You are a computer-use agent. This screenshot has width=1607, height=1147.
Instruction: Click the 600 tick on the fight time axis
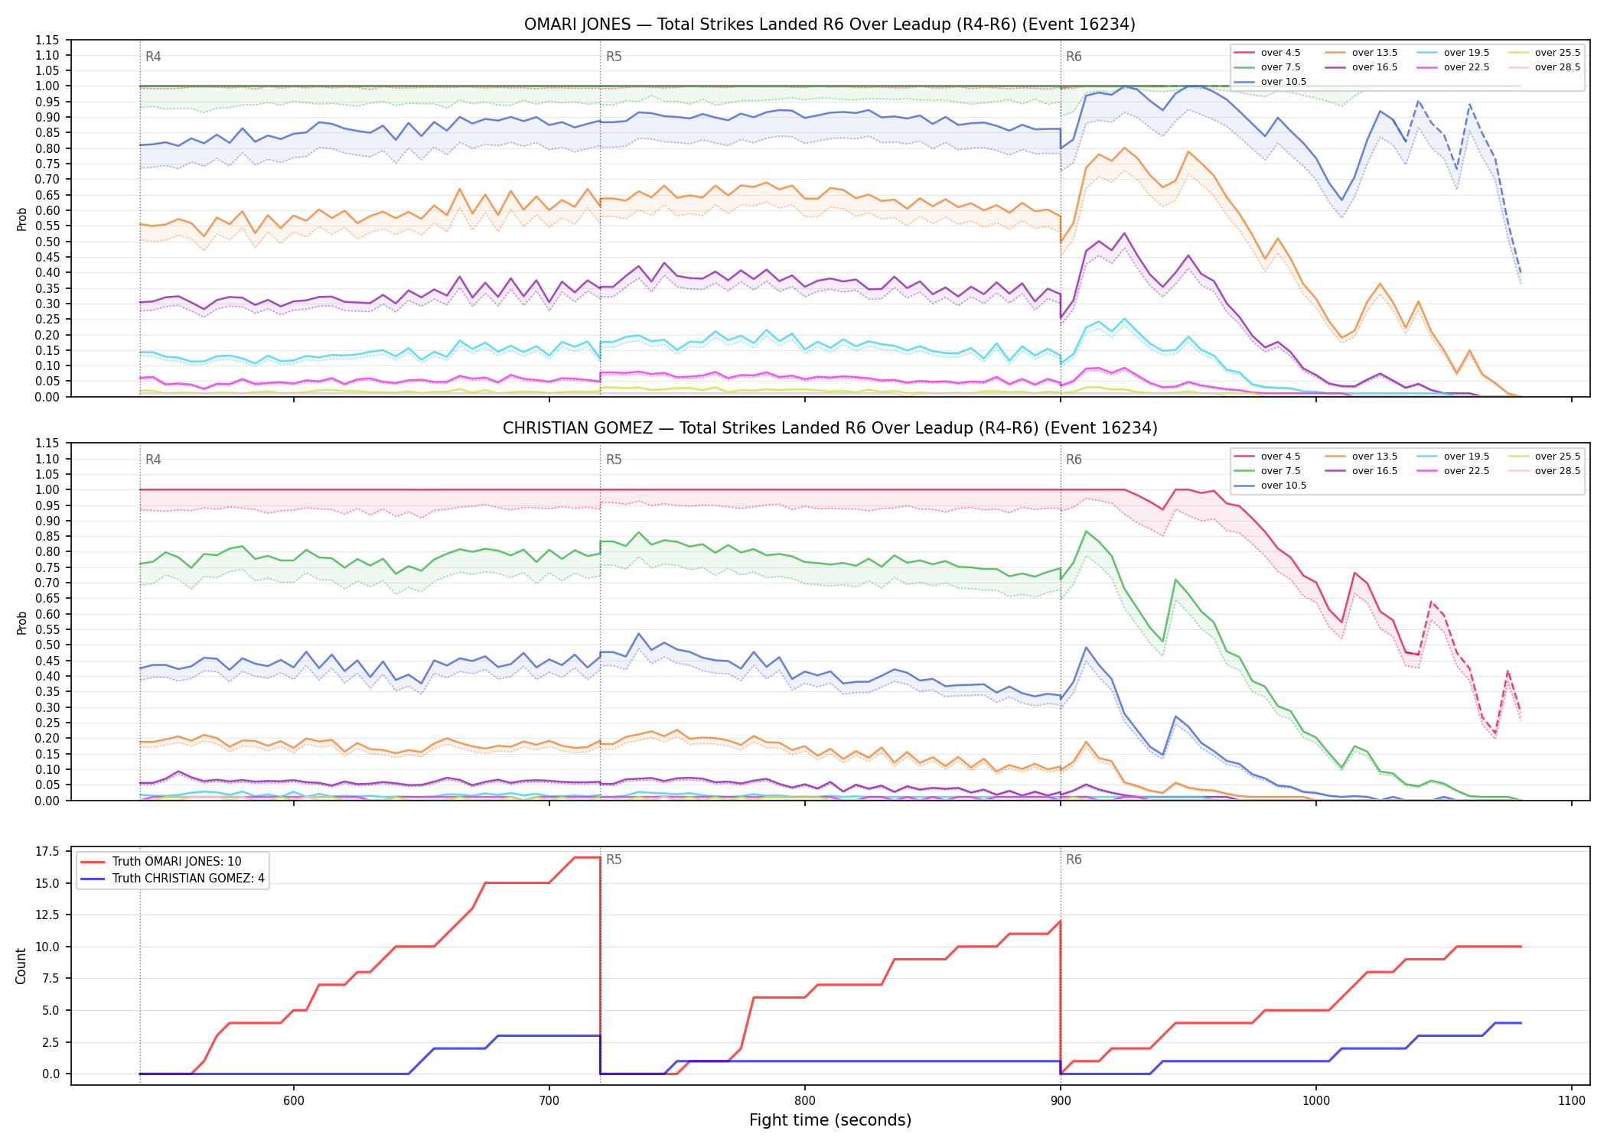293,1100
